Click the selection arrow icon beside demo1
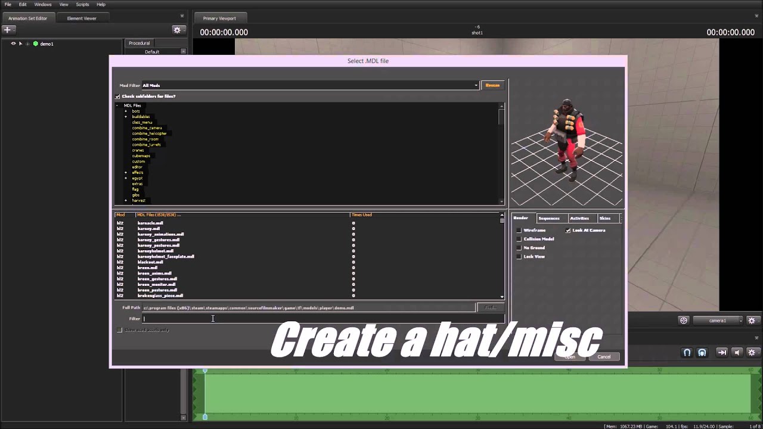Image resolution: width=763 pixels, height=429 pixels. pos(20,43)
